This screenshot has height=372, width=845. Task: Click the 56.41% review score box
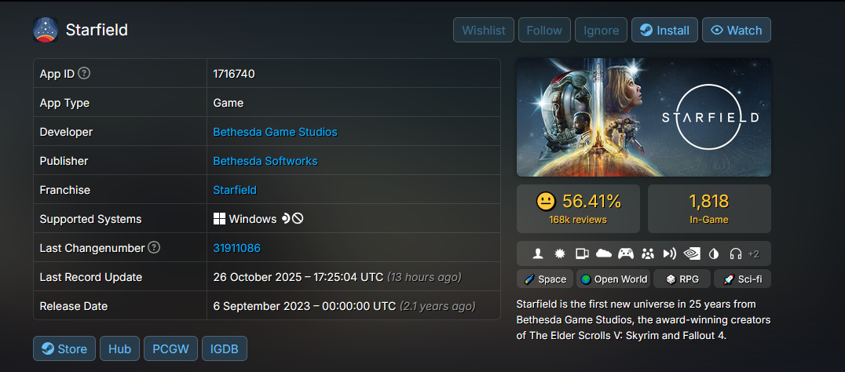point(578,208)
